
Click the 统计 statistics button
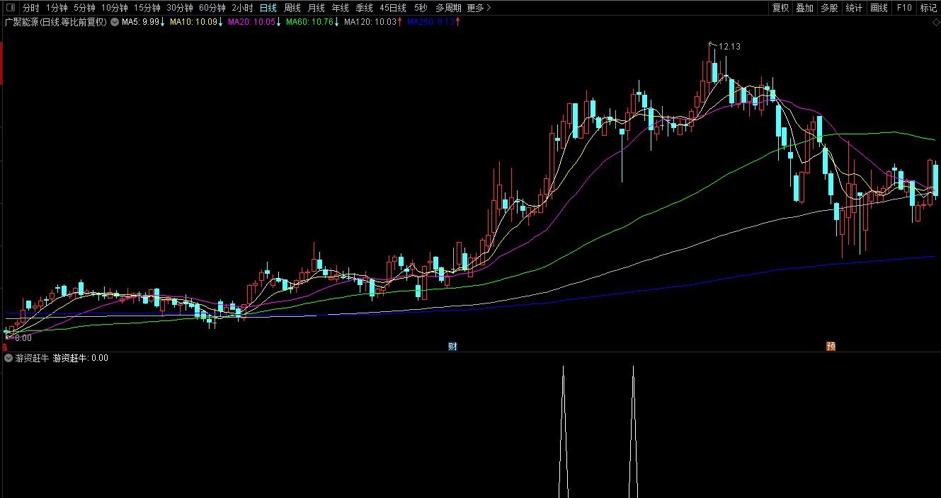(854, 8)
